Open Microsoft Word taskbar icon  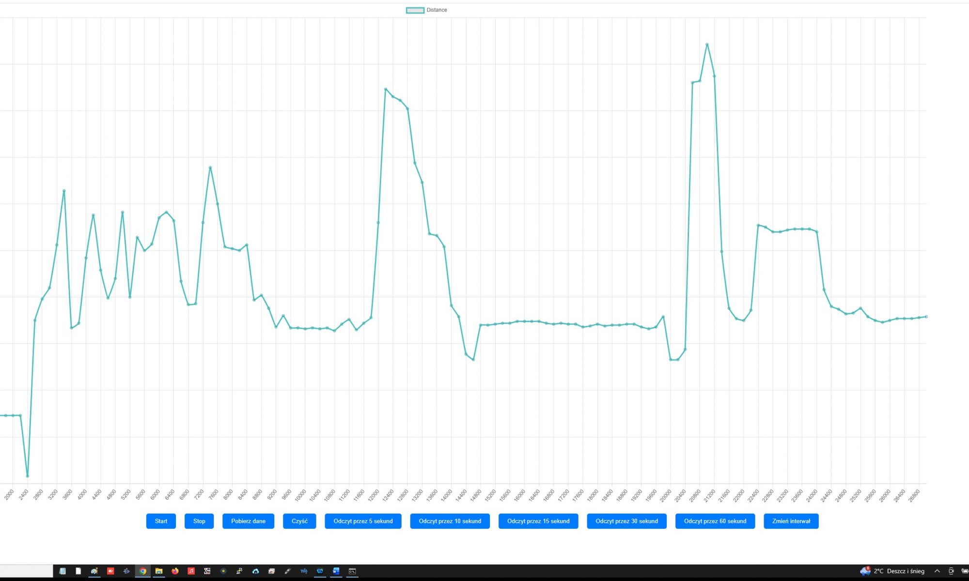point(336,571)
